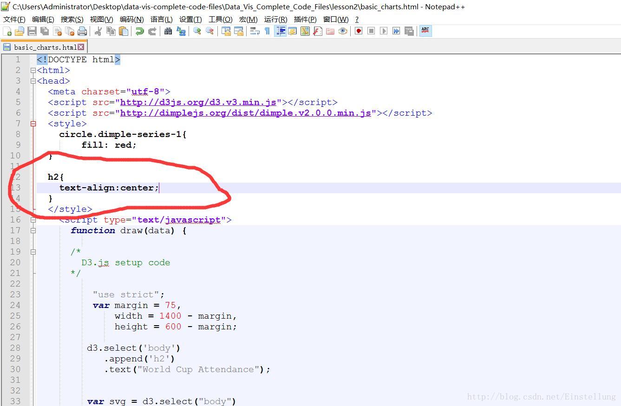Toggle the ABC spell check button
This screenshot has height=406, width=621.
(425, 31)
